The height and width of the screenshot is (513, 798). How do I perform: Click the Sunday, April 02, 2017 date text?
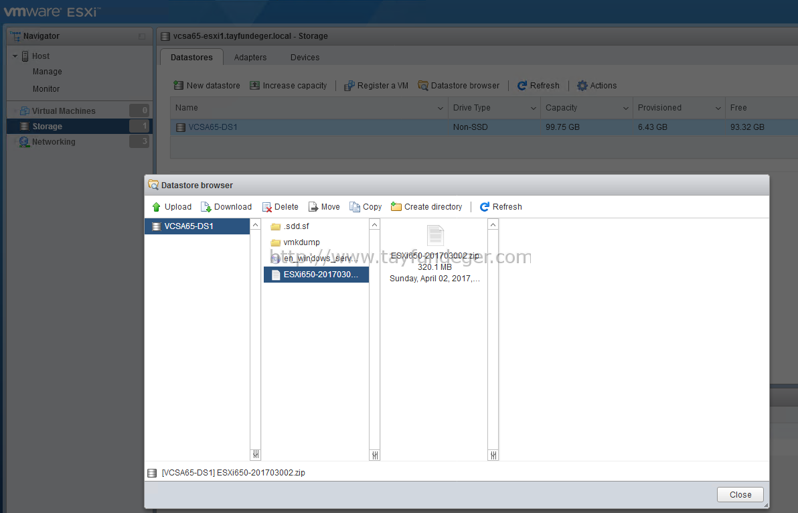tap(434, 279)
